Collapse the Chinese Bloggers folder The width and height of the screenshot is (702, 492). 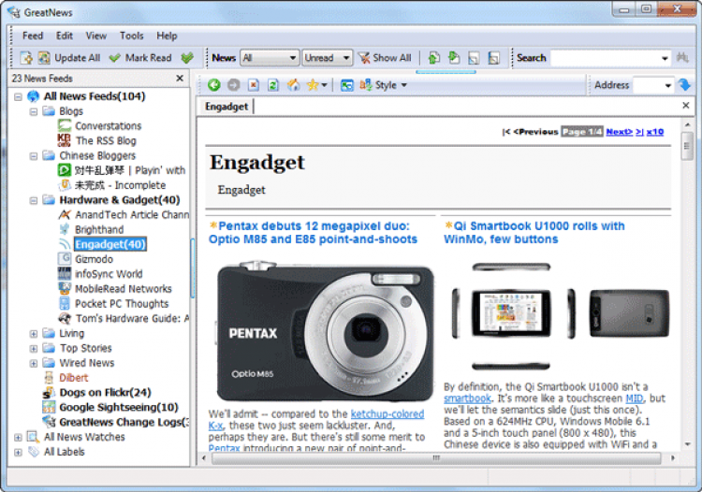(x=33, y=155)
